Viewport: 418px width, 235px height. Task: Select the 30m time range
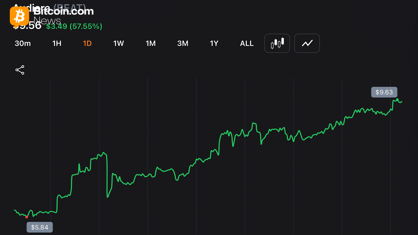[23, 43]
